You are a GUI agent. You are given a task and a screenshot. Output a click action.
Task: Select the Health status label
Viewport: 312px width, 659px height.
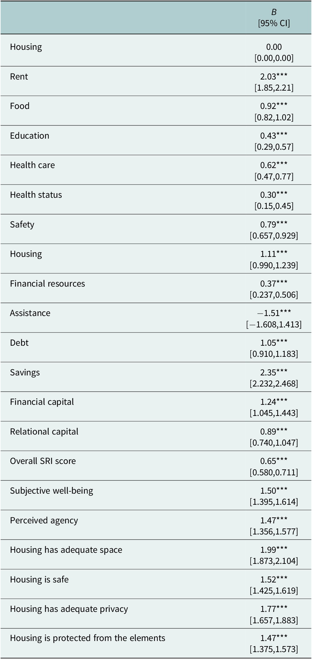[x=36, y=195]
